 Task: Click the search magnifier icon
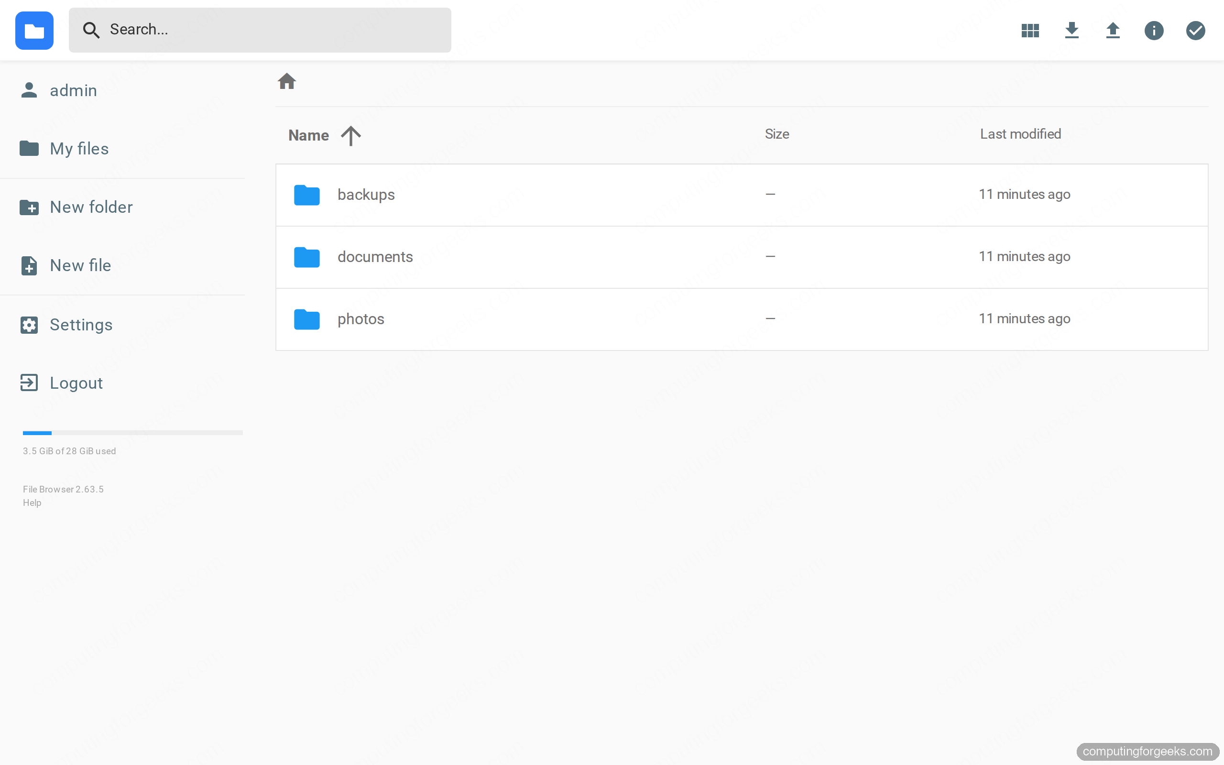(x=91, y=30)
